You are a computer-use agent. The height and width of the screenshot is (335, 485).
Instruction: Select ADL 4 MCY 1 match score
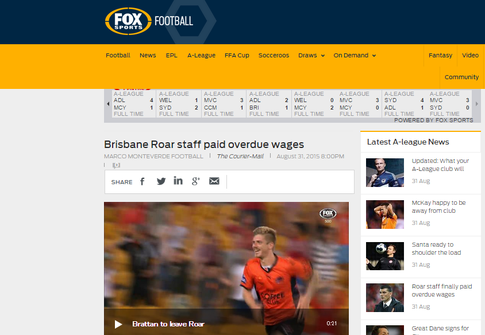pos(134,104)
